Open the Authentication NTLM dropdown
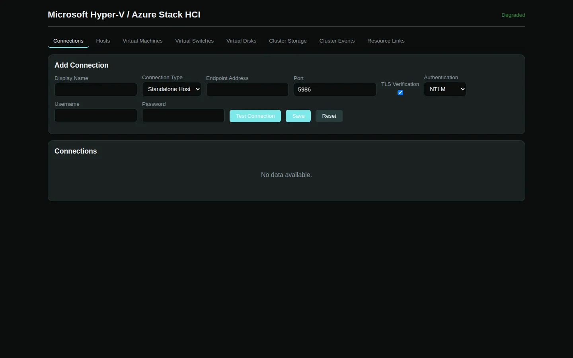The width and height of the screenshot is (573, 358). click(445, 89)
